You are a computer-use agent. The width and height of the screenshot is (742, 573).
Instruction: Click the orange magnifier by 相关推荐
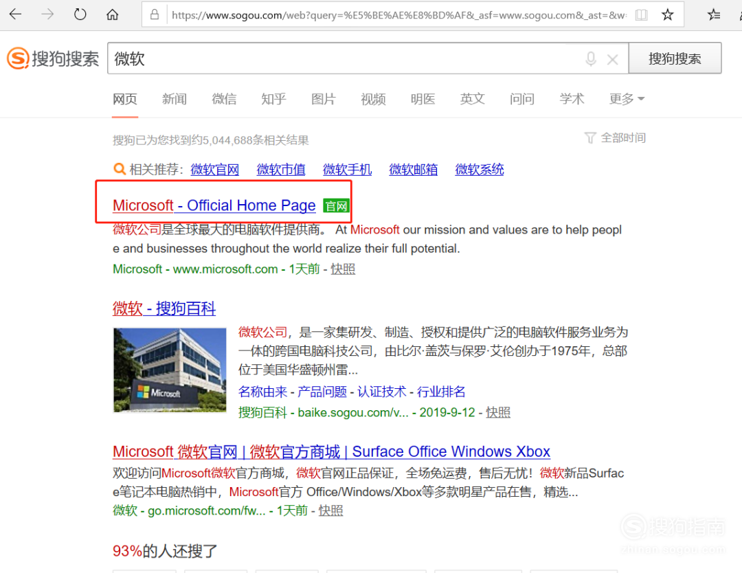point(120,169)
